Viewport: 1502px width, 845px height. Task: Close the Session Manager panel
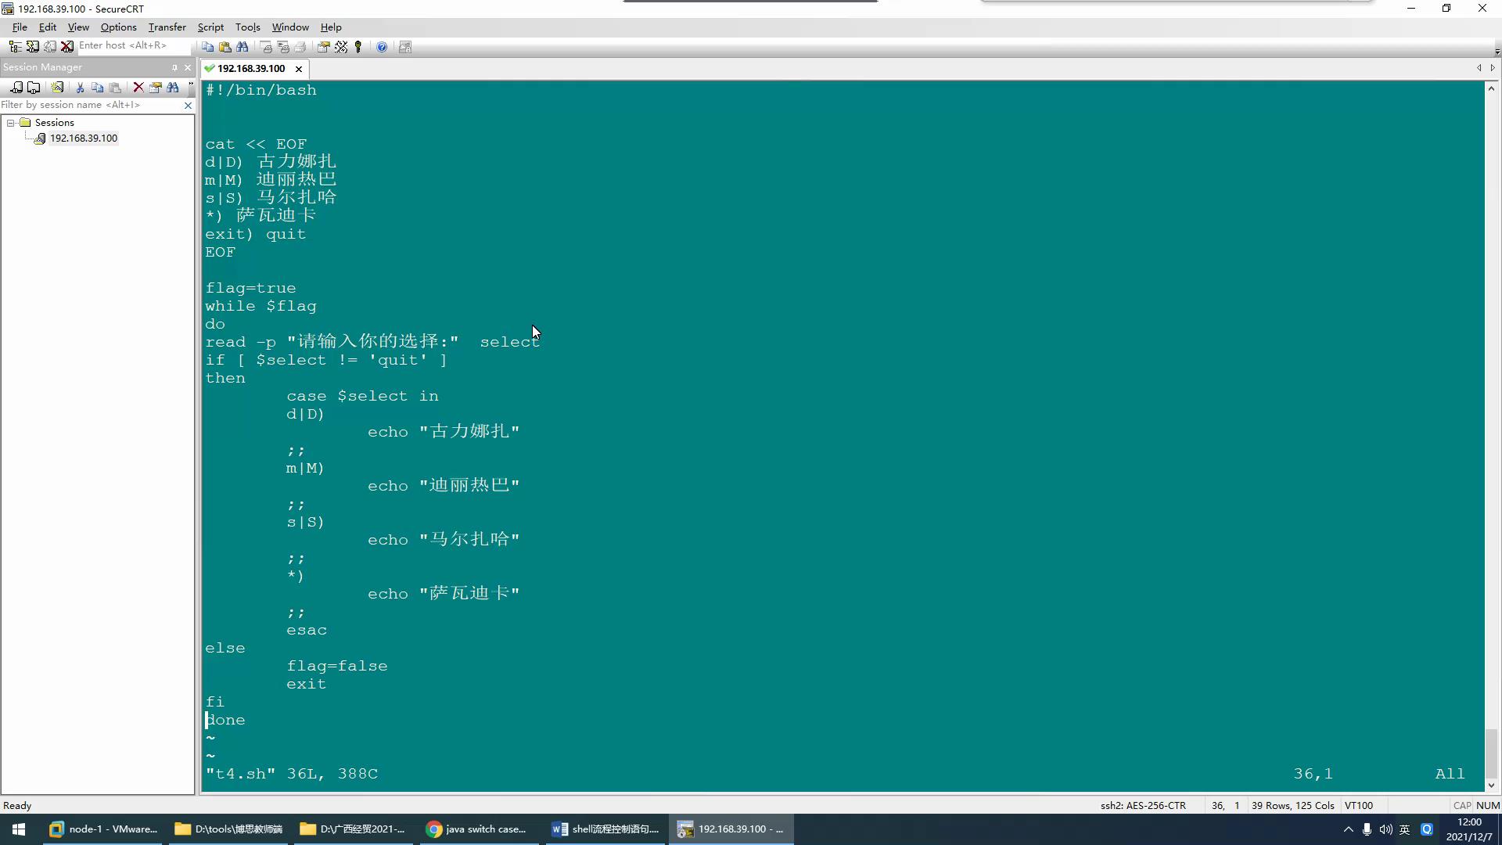point(188,67)
